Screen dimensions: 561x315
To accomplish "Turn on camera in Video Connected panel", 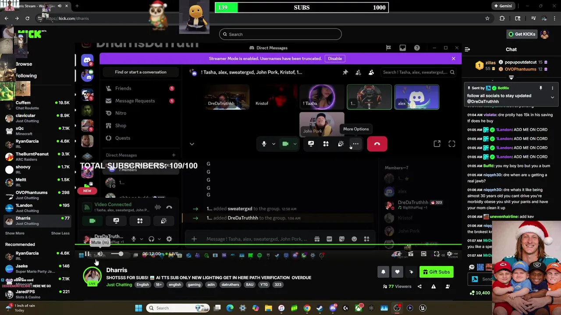I will pos(92,221).
